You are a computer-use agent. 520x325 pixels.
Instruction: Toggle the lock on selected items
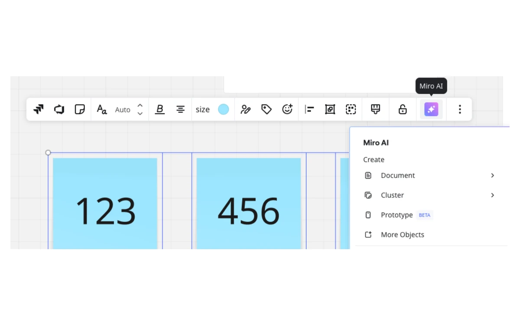[x=403, y=109]
